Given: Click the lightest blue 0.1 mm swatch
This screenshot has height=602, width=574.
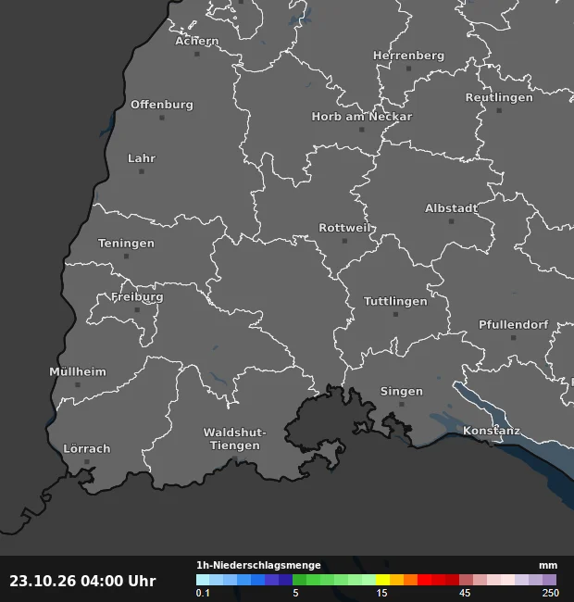Looking at the screenshot, I should [203, 580].
